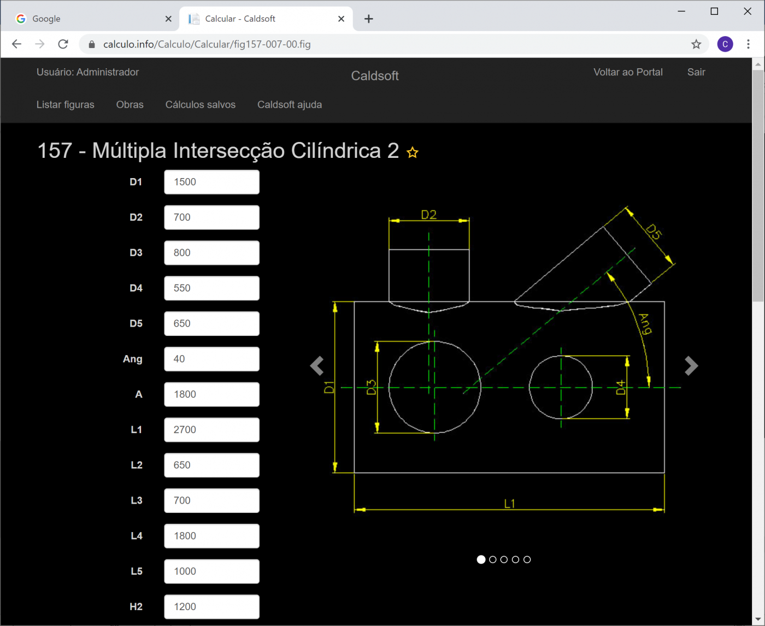Open the Cálculos salvos page
This screenshot has height=626, width=765.
click(200, 105)
